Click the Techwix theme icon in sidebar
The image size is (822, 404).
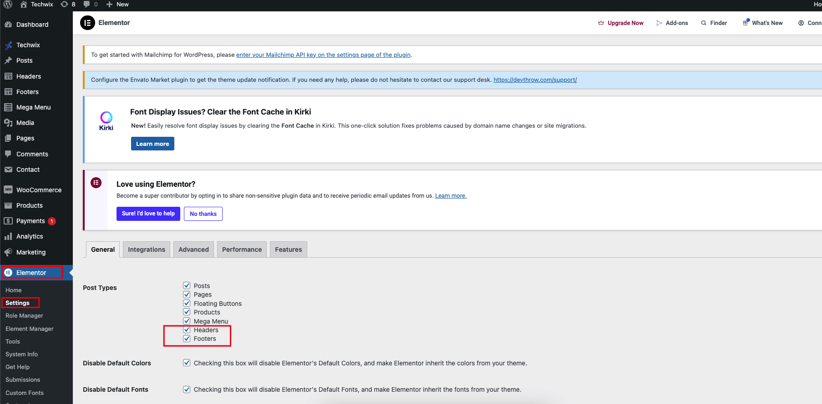(x=8, y=45)
